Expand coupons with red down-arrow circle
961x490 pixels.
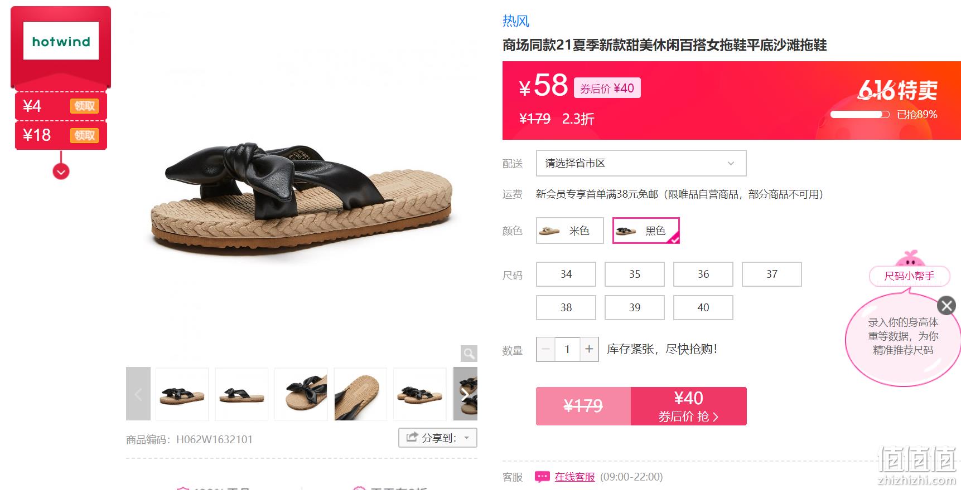pyautogui.click(x=61, y=171)
